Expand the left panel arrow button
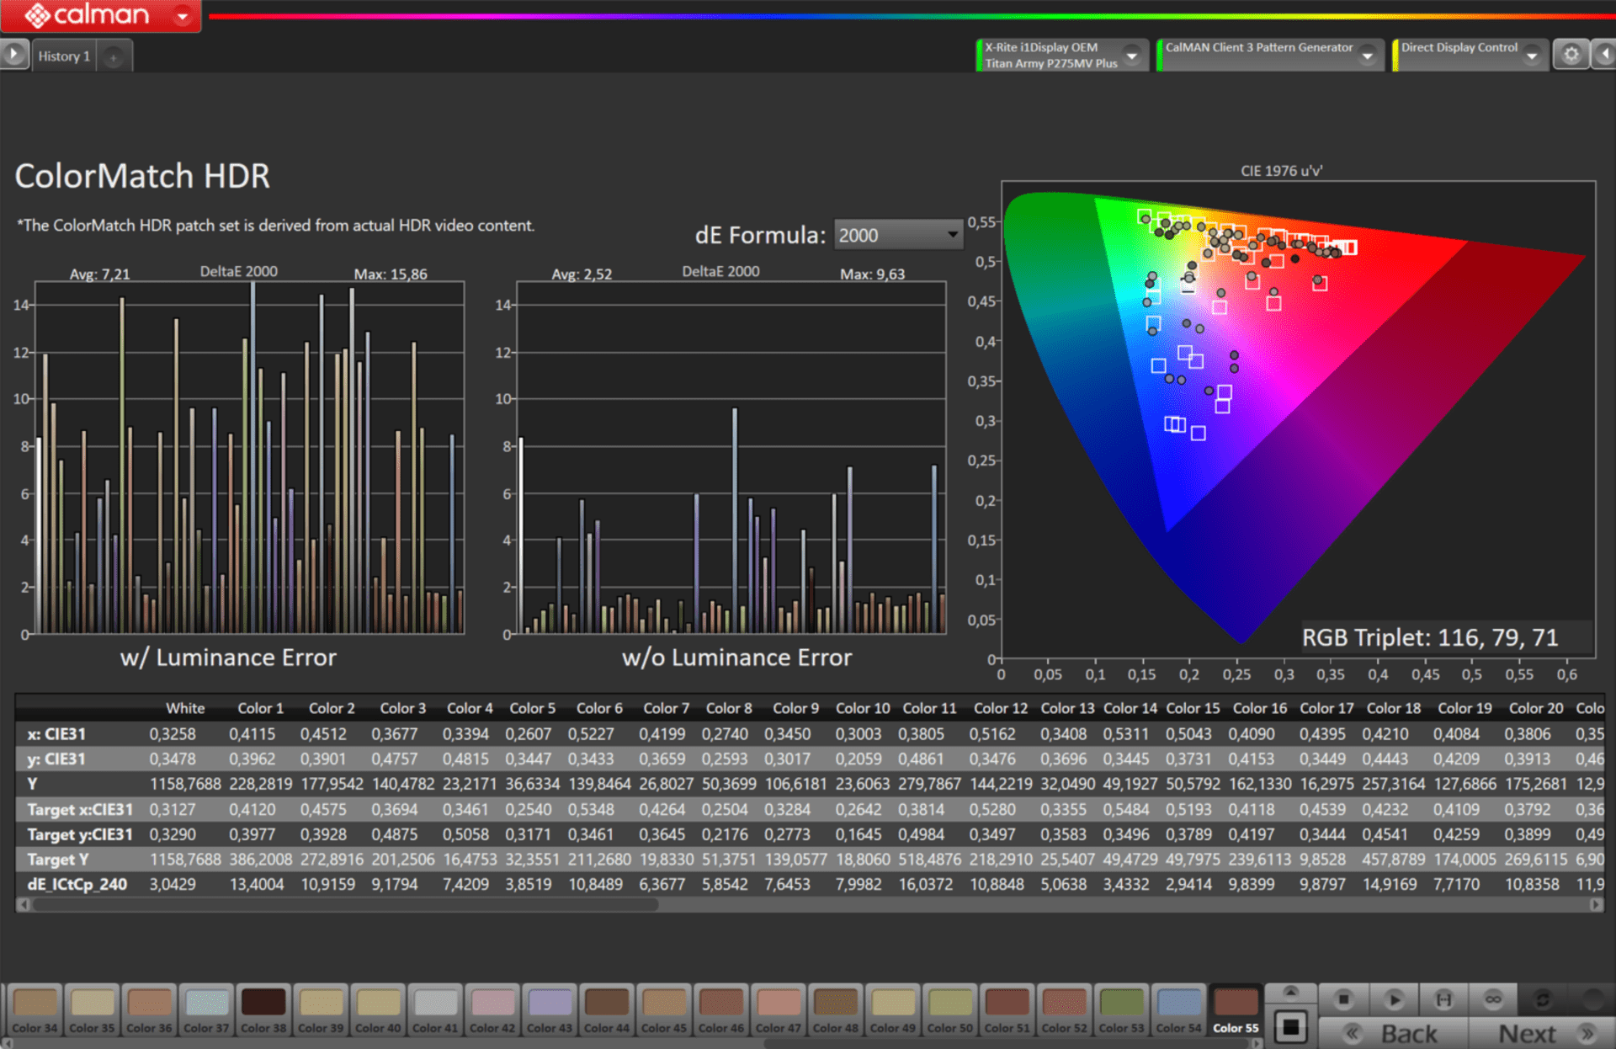The image size is (1616, 1049). click(13, 55)
